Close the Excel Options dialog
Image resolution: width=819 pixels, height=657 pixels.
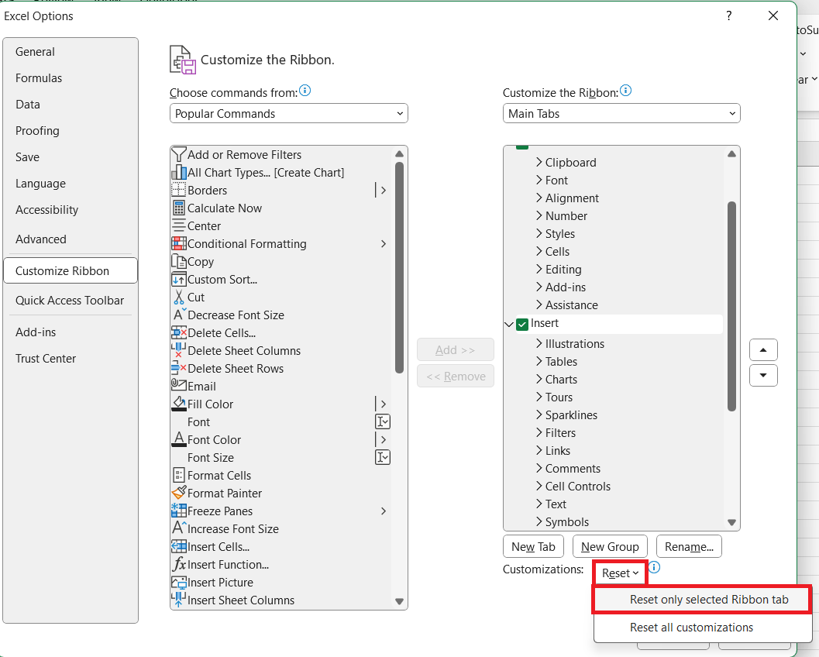[x=773, y=15]
